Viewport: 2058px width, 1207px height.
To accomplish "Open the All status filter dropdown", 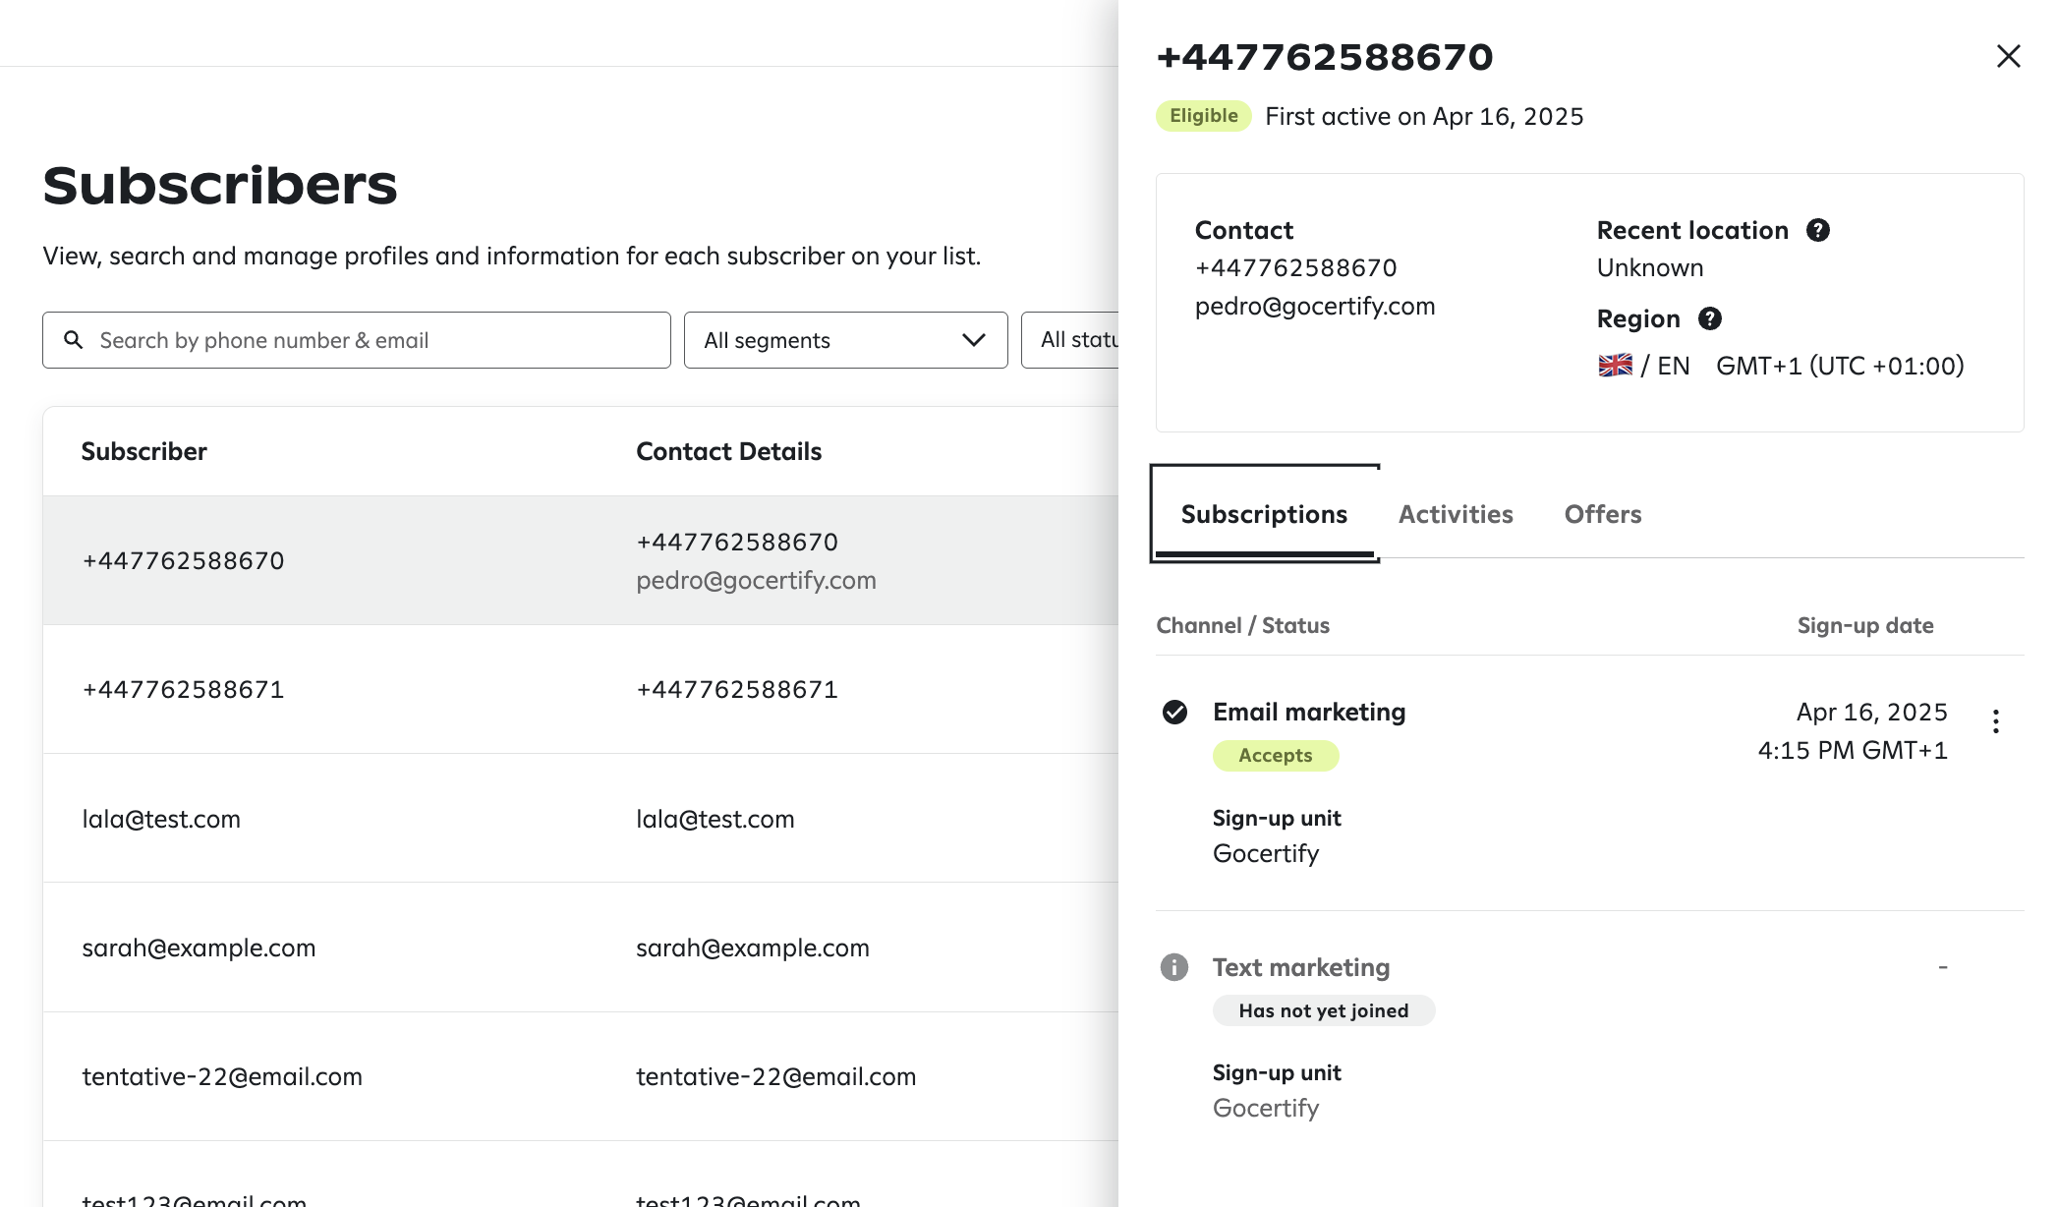I will coord(1071,340).
